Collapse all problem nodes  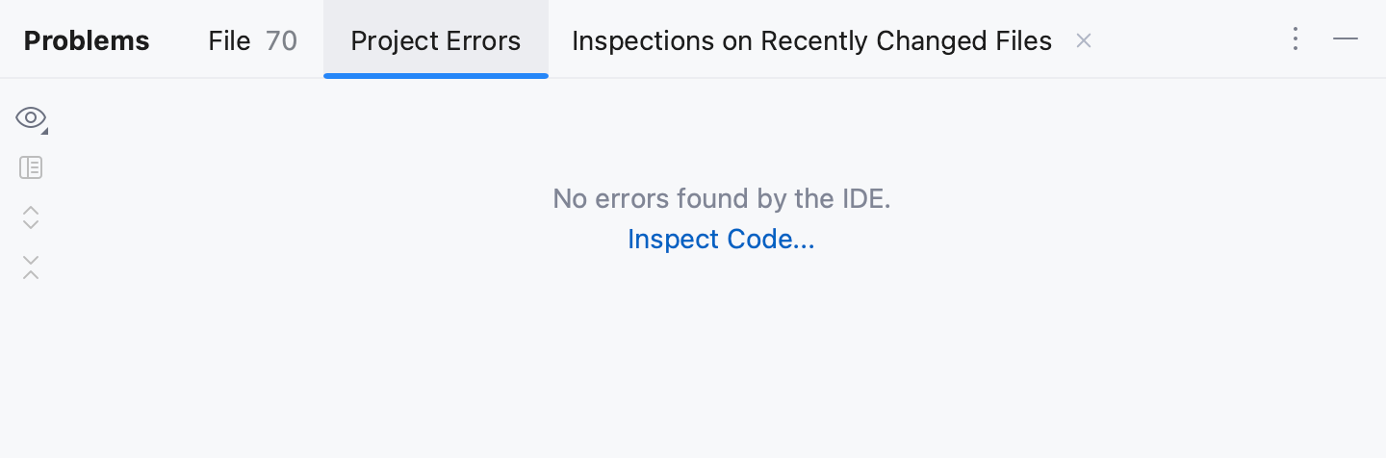31,267
